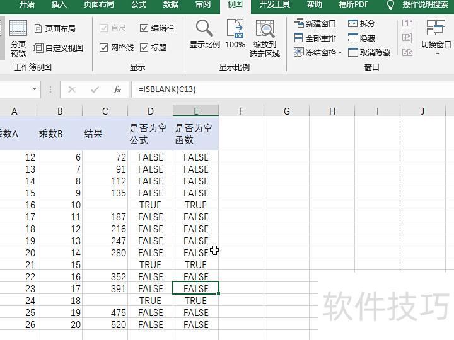454x340 pixels.
Task: Click the lightbulb Tell Me icon
Action: coord(390,4)
